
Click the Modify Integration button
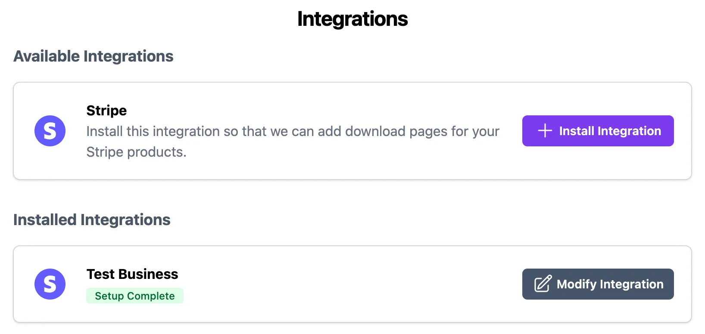pos(598,284)
